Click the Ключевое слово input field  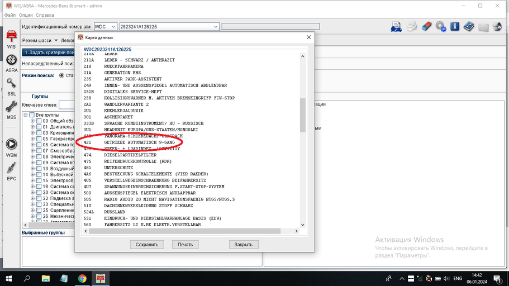coord(67,105)
